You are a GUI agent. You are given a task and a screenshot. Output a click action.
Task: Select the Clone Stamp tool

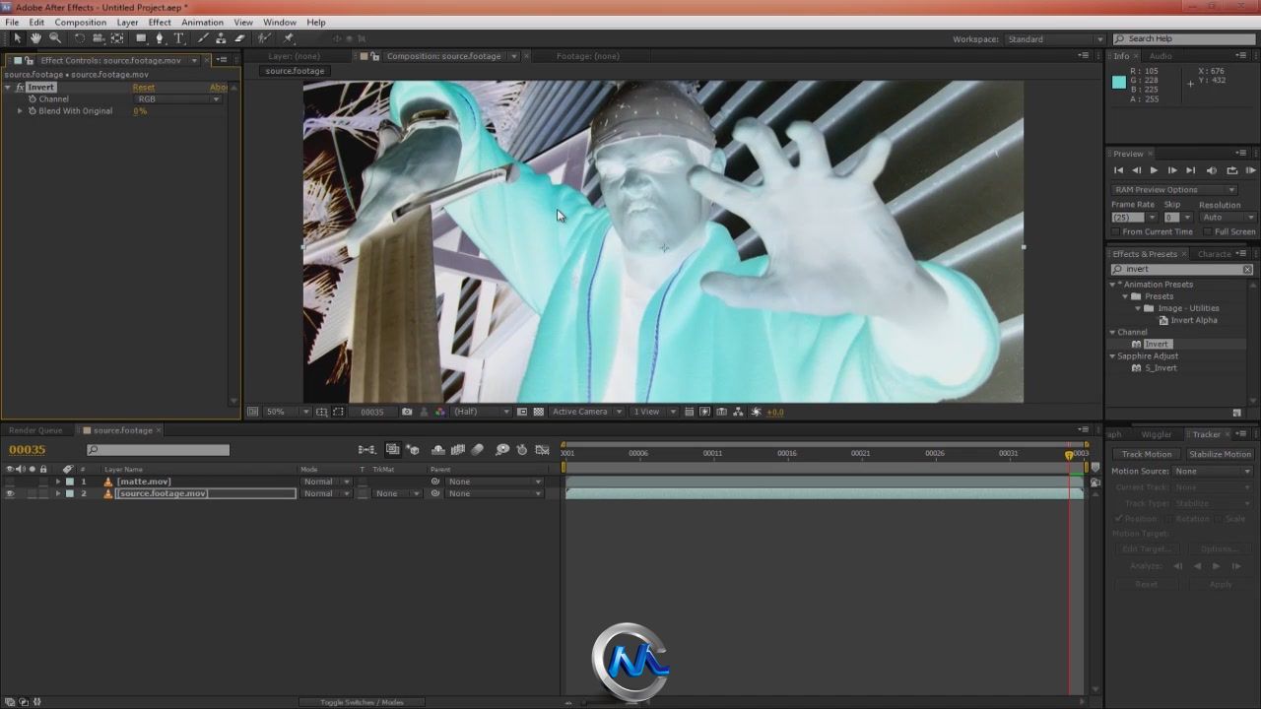(x=221, y=38)
